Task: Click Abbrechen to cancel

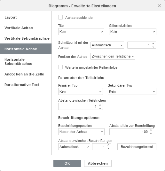Action: (x=98, y=163)
